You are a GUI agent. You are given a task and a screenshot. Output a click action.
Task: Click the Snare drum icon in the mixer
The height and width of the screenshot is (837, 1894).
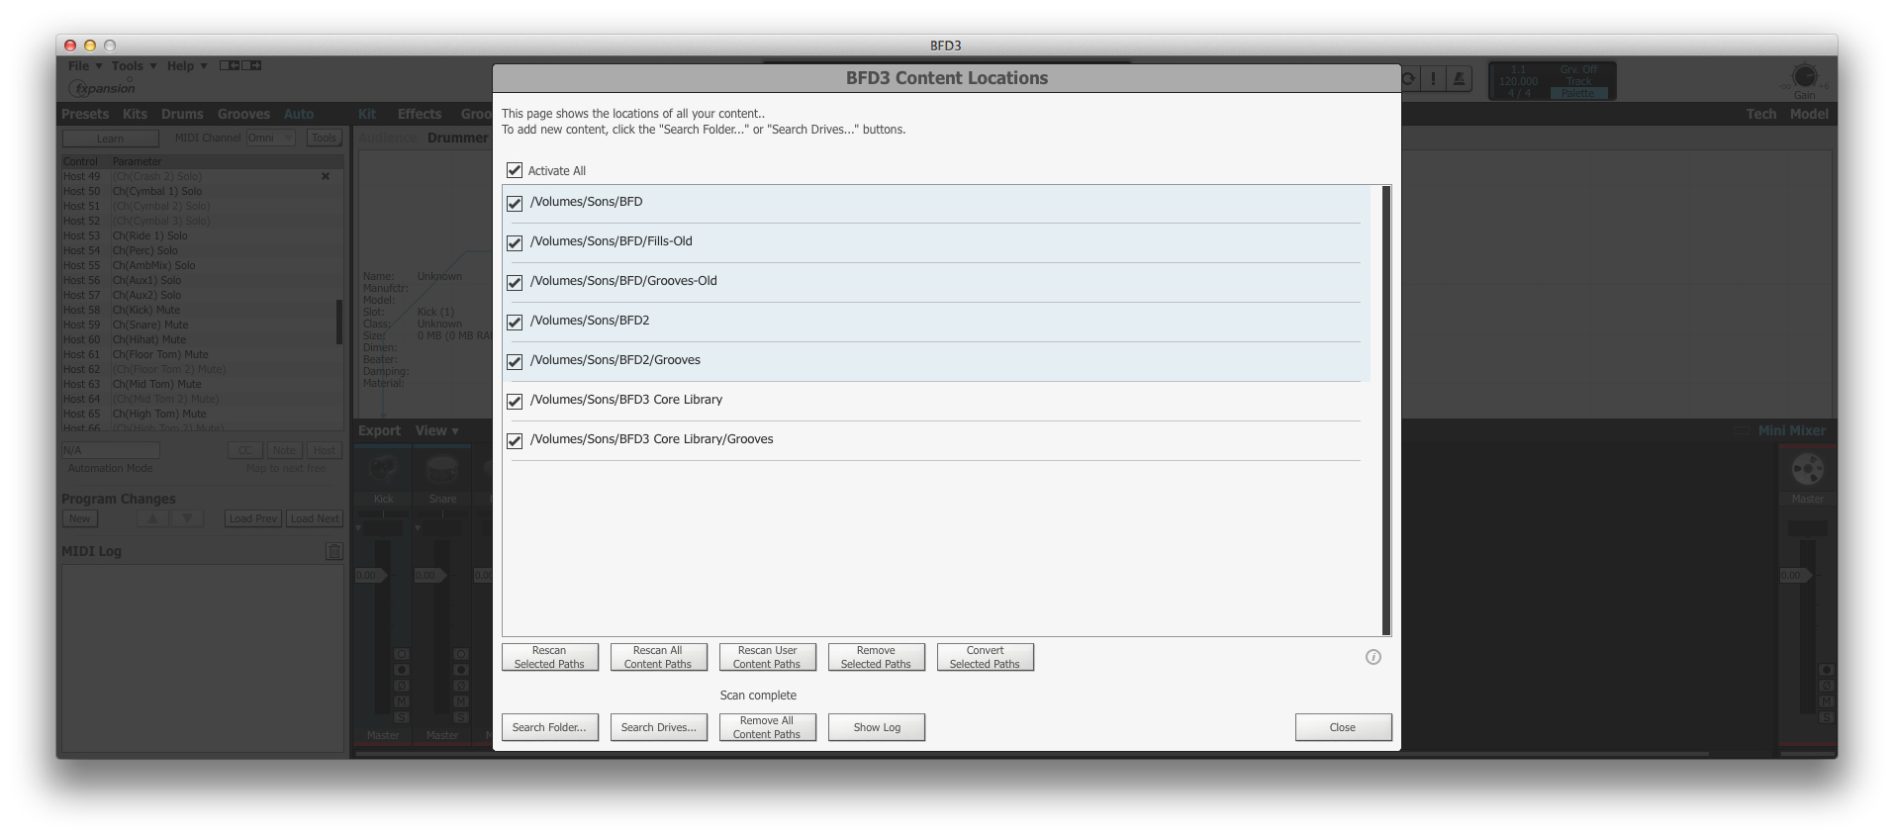[x=442, y=469]
